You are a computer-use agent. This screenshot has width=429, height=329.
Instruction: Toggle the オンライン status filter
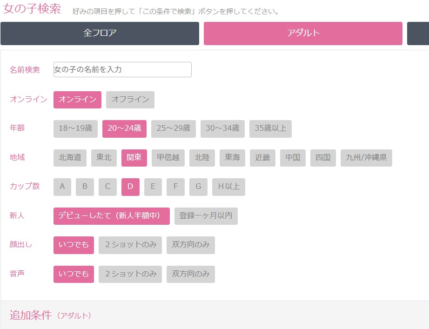77,100
